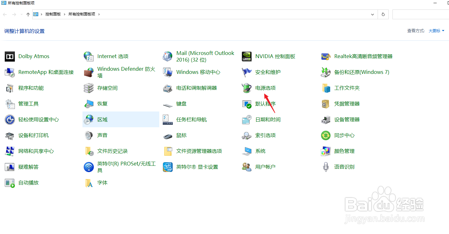Open 轻松使用设置中心 icon
The image size is (449, 234).
pos(10,120)
